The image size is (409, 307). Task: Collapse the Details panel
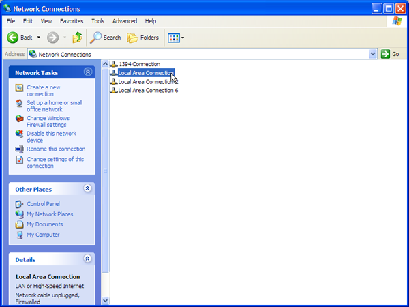[x=88, y=259]
